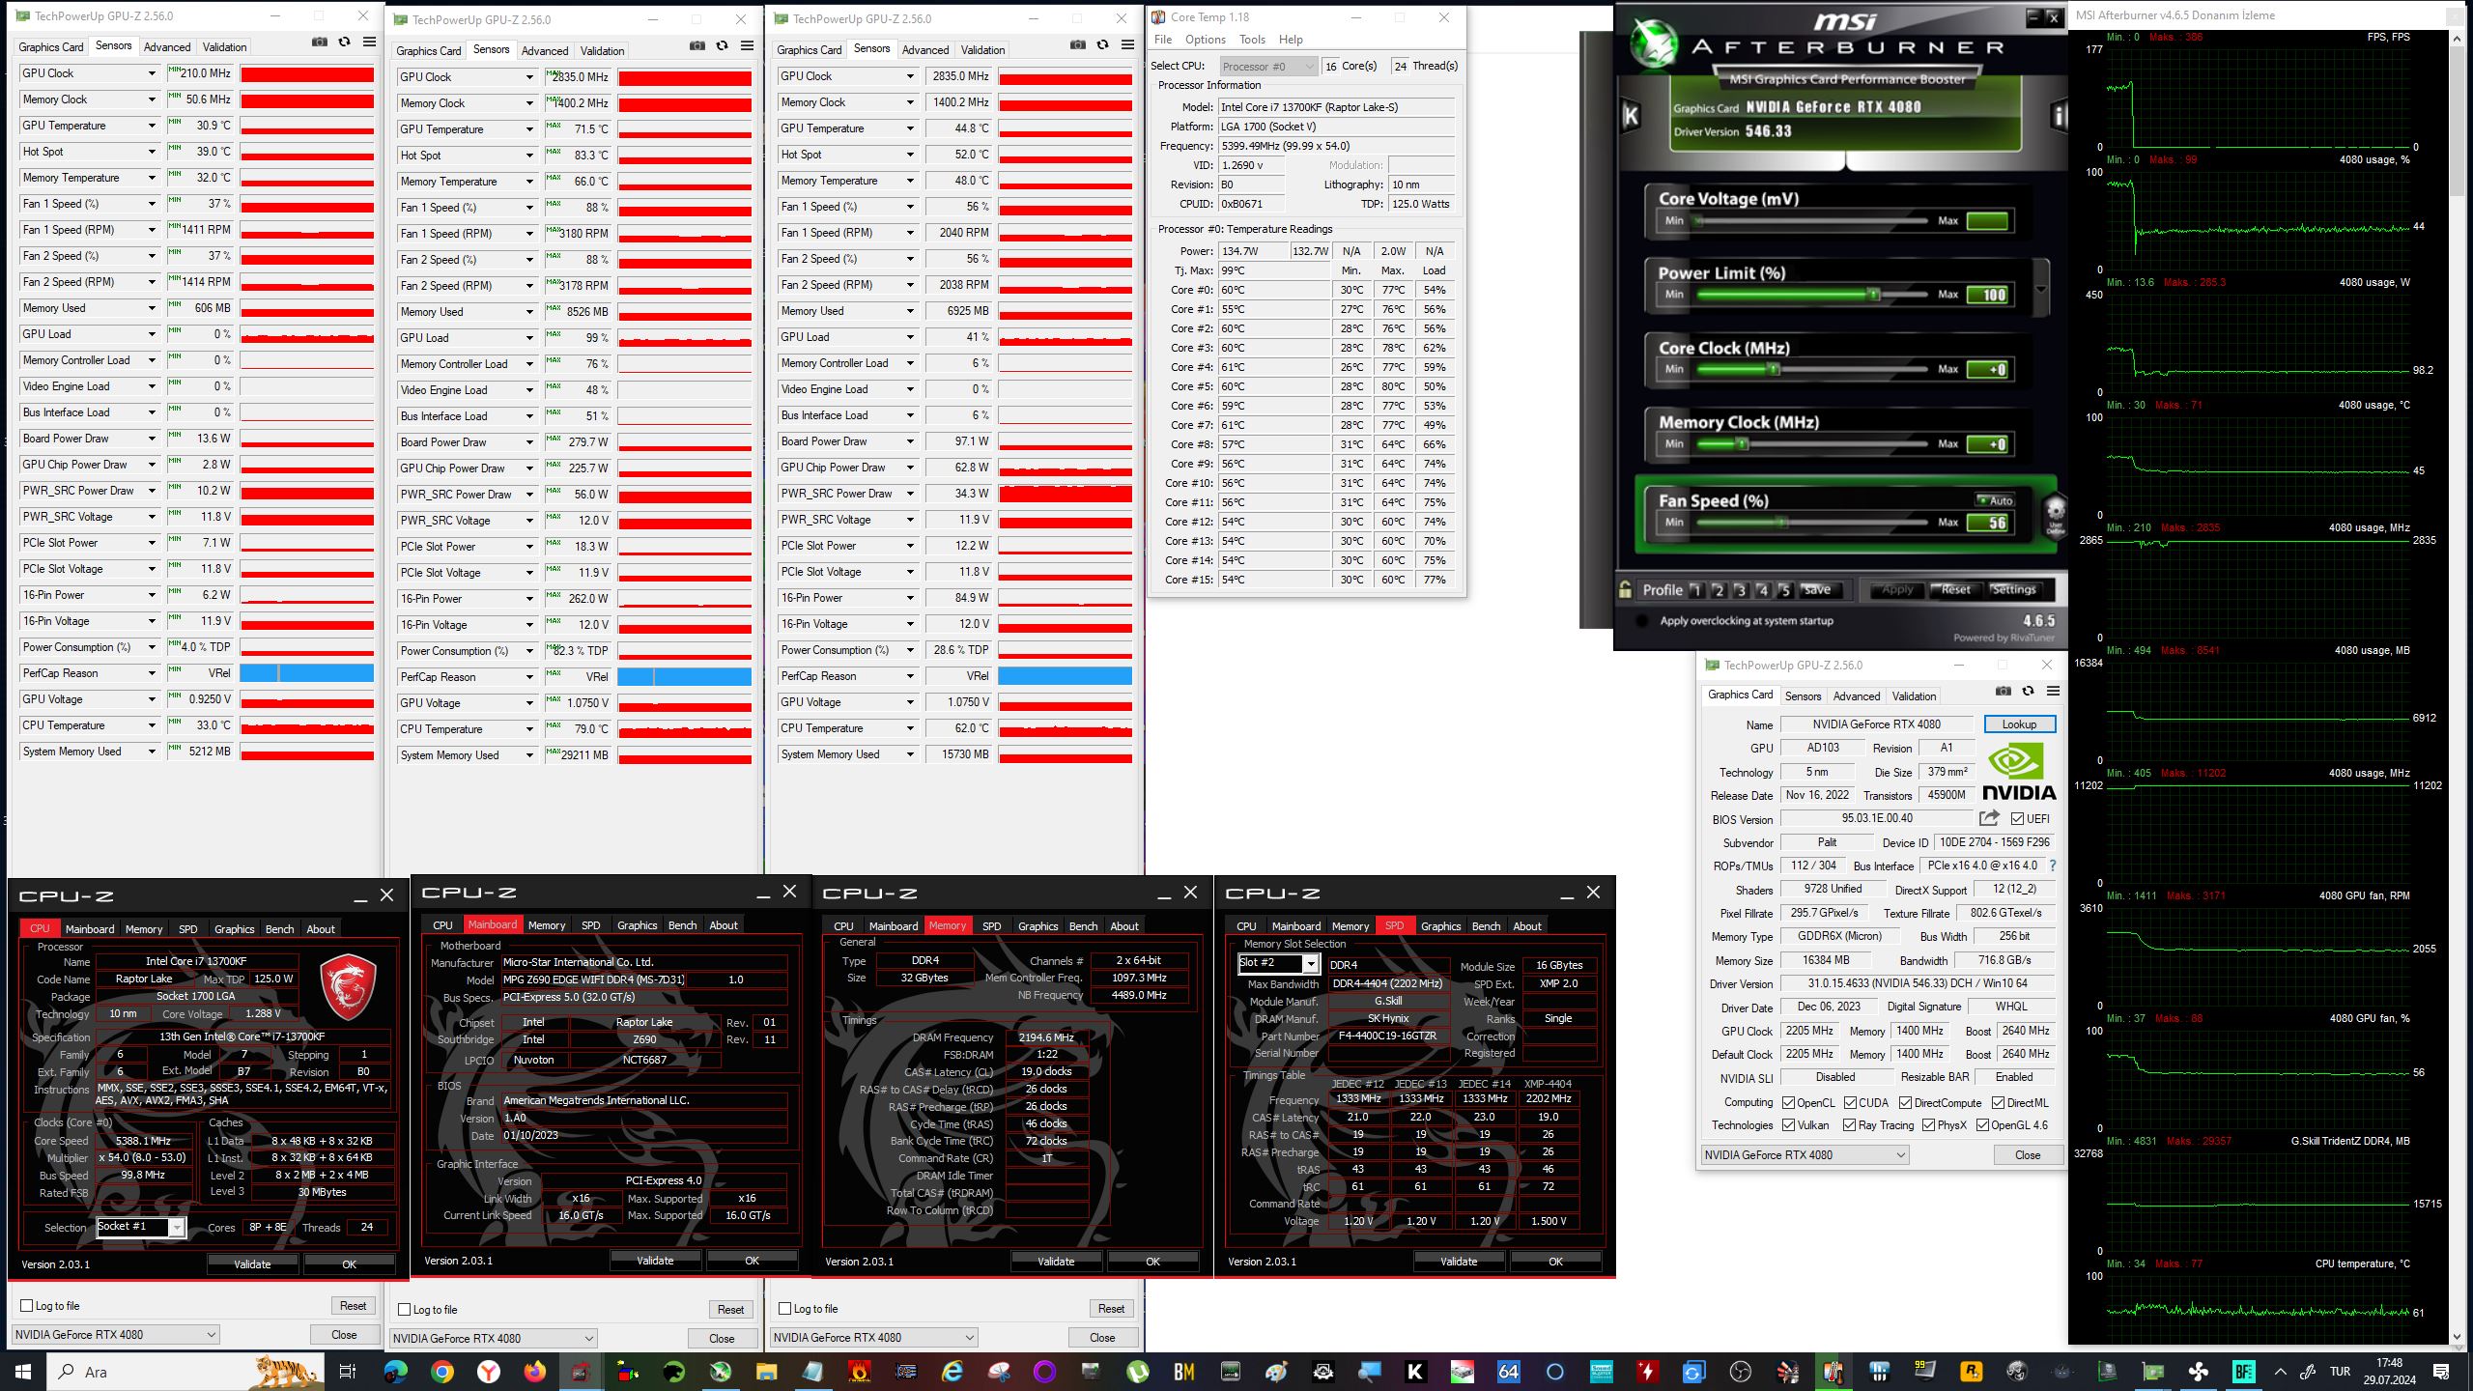This screenshot has width=2473, height=1391.
Task: Click Afterburner Settings button
Action: (2013, 590)
